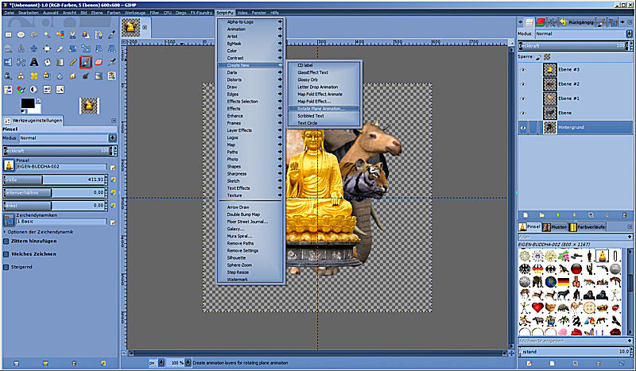Click Rückgängig undo history tab

tap(577, 22)
